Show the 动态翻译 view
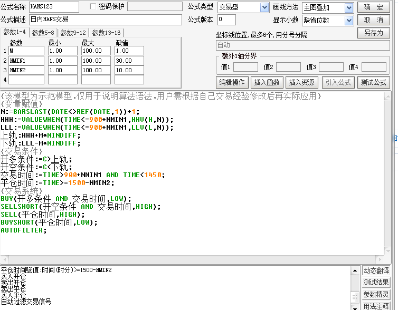The image size is (398, 310). (376, 270)
